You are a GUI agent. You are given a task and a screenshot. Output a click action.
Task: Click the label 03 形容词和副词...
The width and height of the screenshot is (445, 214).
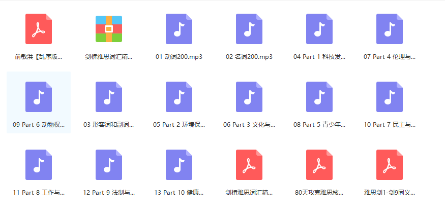[x=109, y=125]
